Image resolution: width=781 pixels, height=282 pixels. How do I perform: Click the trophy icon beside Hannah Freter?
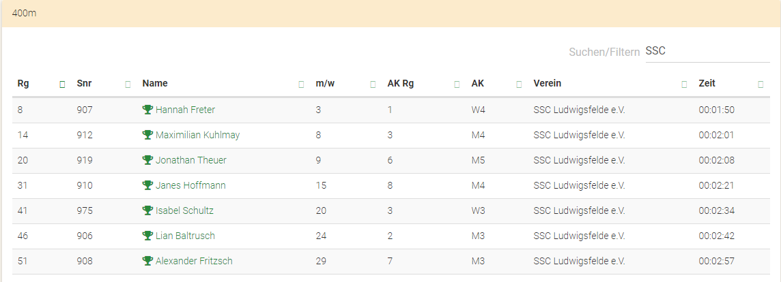click(147, 110)
